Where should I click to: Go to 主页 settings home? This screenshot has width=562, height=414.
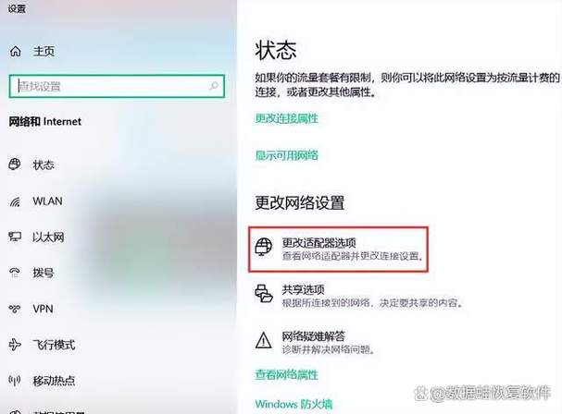tap(44, 51)
